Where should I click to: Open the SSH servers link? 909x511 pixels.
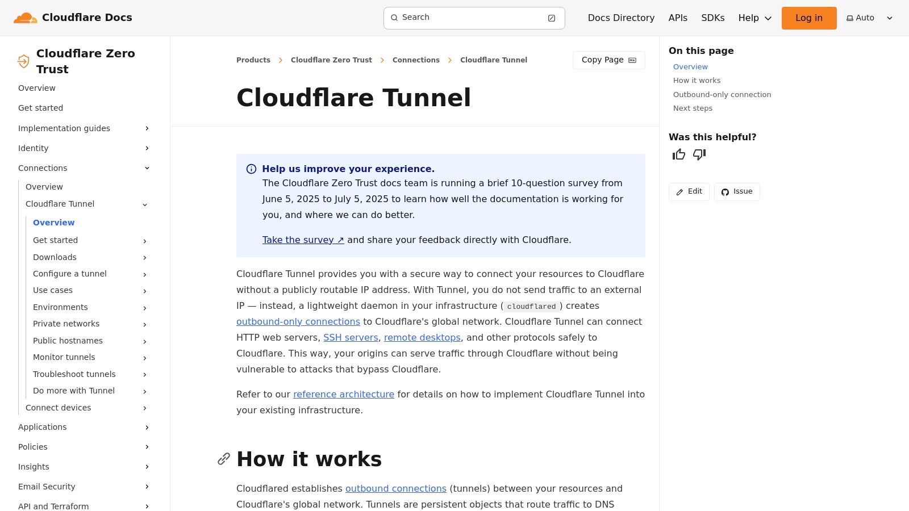point(351,338)
